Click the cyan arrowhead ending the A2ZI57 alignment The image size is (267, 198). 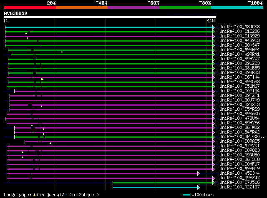pos(199,187)
